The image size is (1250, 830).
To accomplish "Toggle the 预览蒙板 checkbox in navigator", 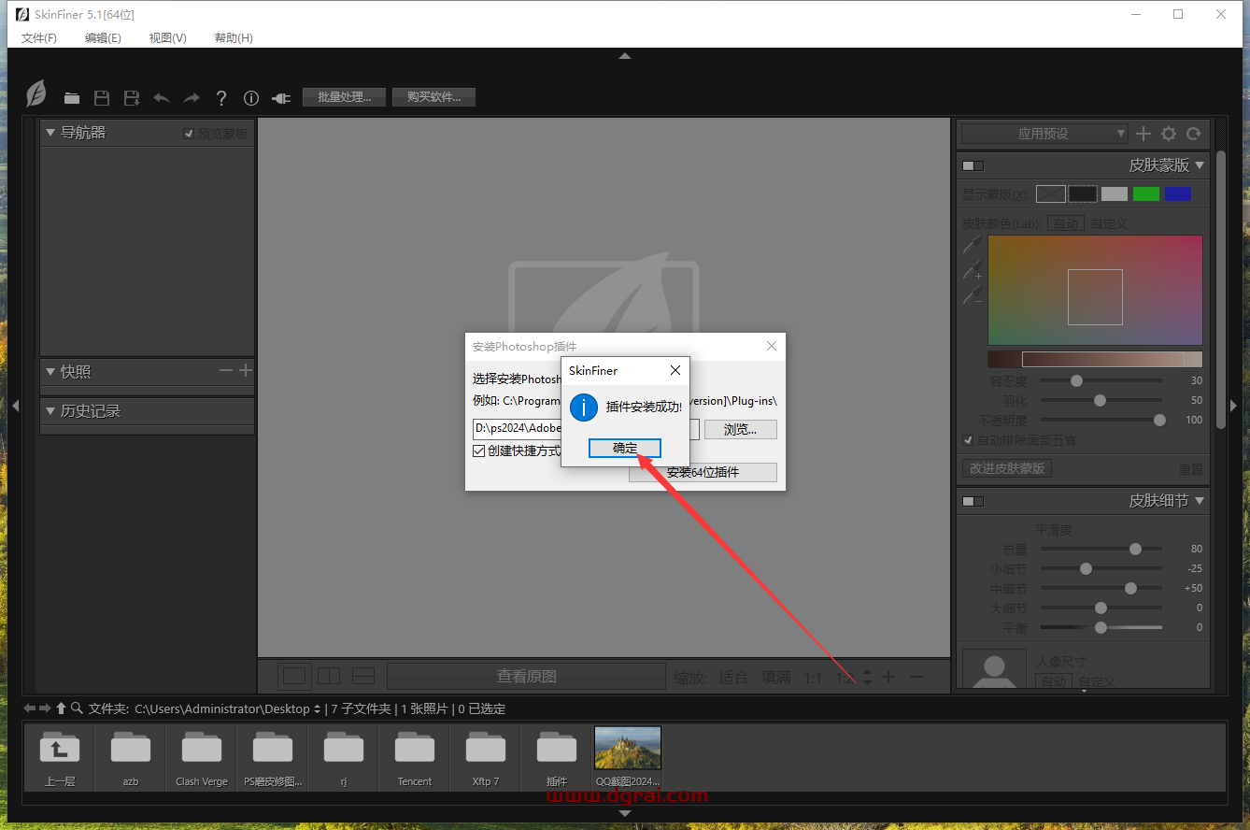I will [190, 134].
